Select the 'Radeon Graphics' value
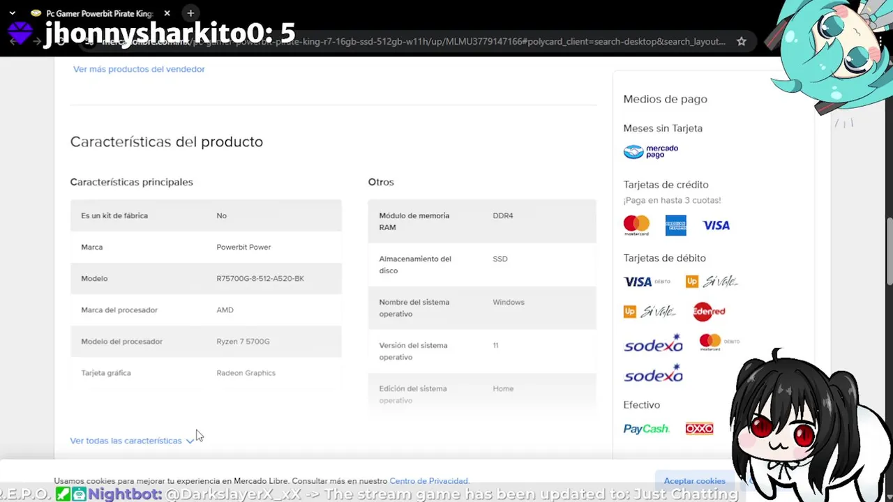 coord(246,373)
